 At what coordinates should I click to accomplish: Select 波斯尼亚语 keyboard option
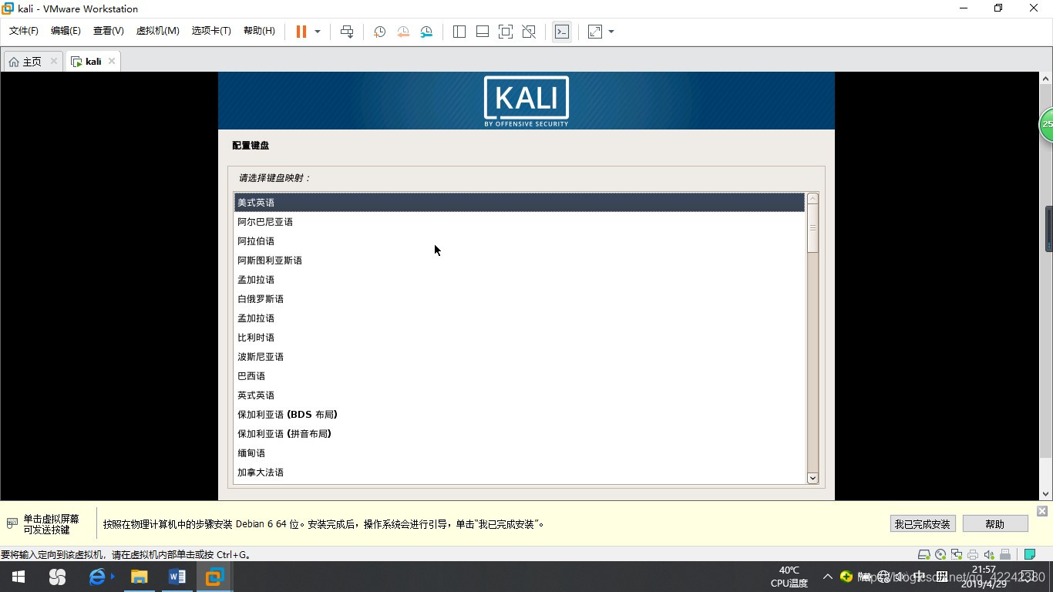point(519,357)
